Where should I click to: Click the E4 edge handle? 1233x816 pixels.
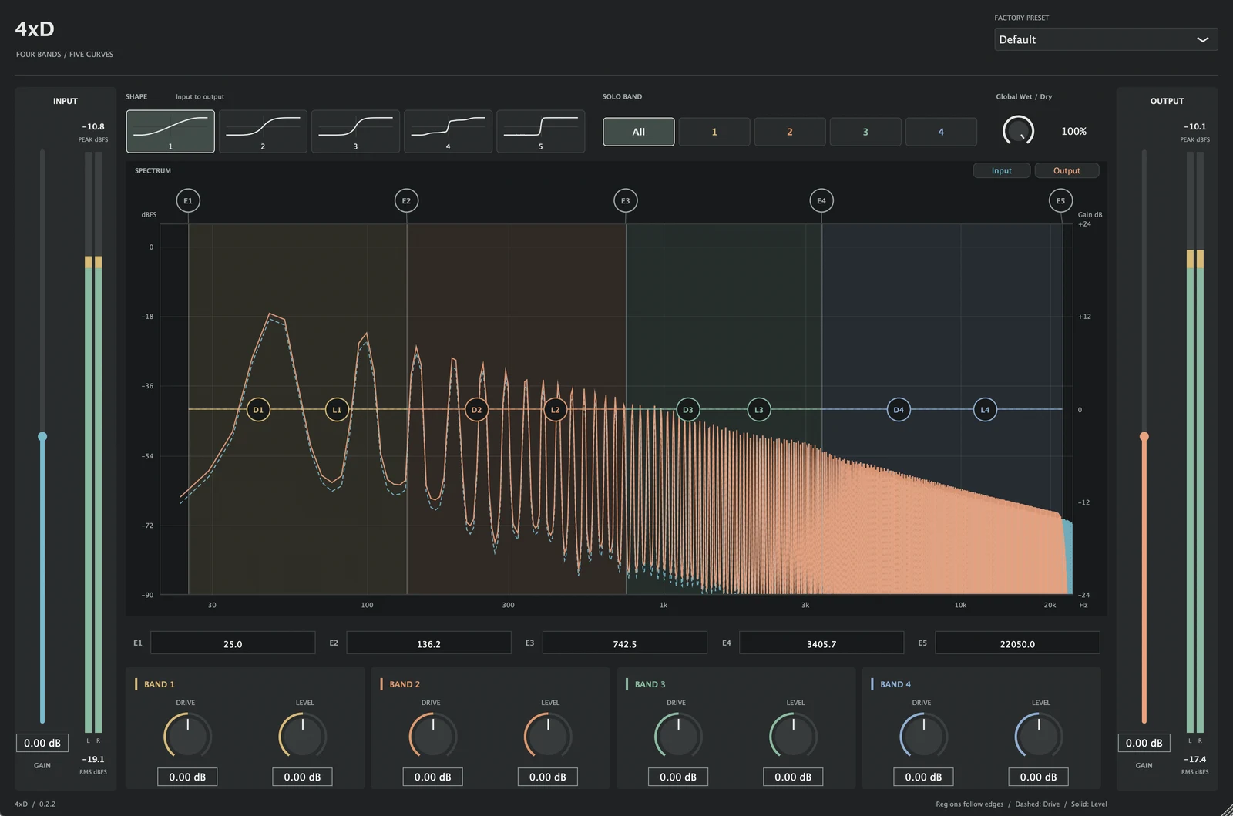point(821,201)
